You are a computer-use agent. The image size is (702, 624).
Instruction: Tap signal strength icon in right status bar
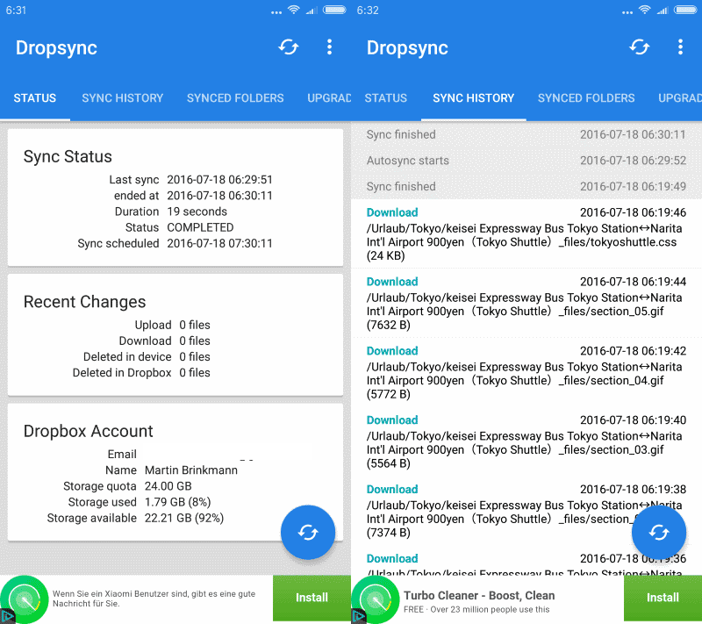(x=663, y=10)
